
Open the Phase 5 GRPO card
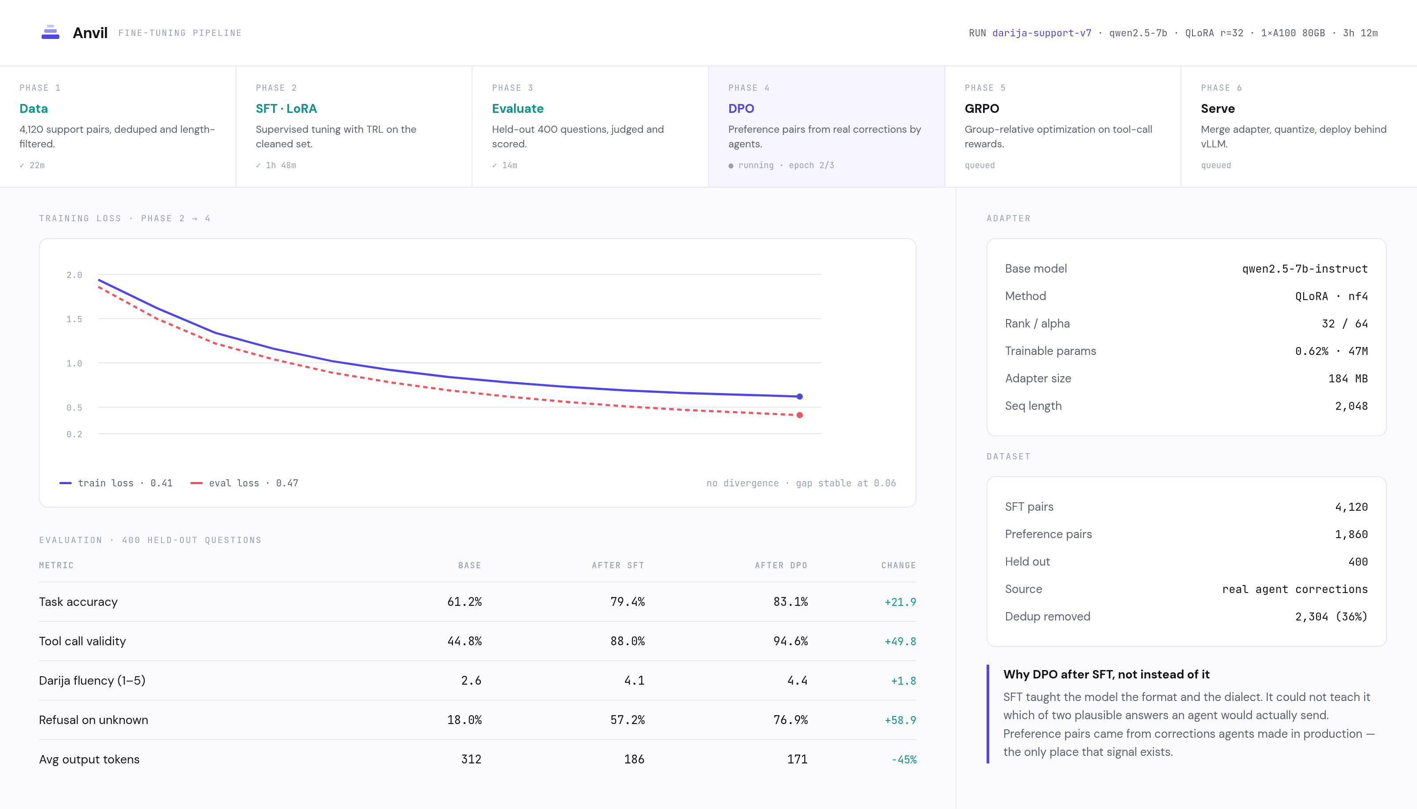pyautogui.click(x=1063, y=127)
